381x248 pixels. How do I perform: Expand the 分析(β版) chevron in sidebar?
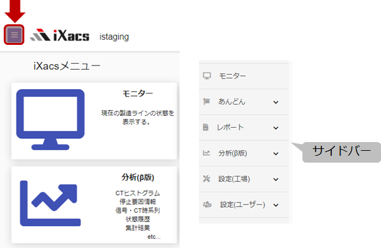coord(276,154)
